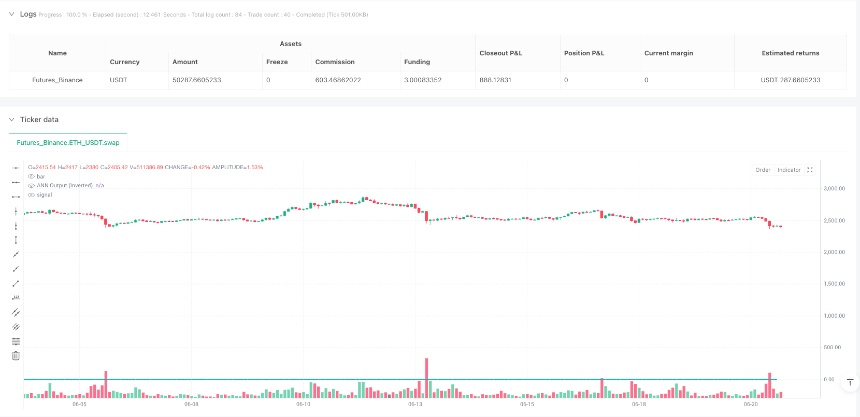Image resolution: width=860 pixels, height=417 pixels.
Task: Select the three-line price channel tool
Action: [x=16, y=327]
